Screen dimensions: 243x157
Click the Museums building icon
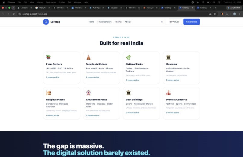[x=168, y=57]
